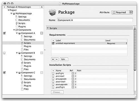
Task: Open the Attribute Required dropdown
Action: [122, 12]
